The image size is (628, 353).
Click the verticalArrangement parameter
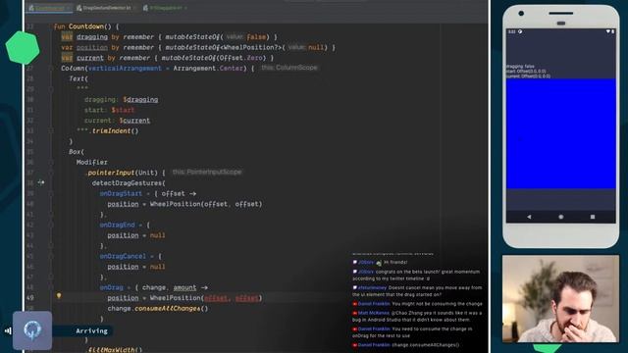(125, 68)
